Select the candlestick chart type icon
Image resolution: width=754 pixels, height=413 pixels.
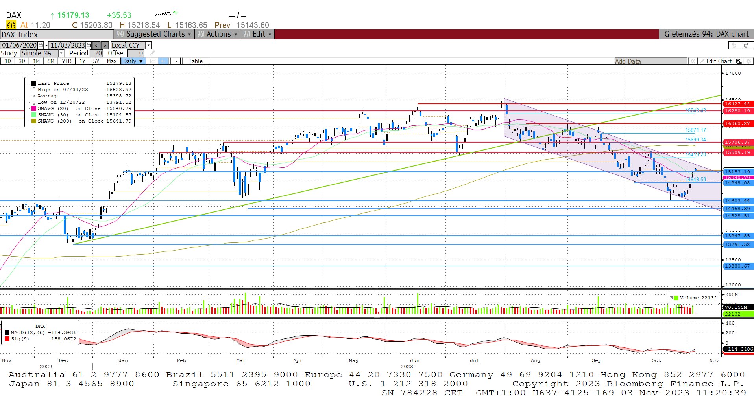click(163, 61)
